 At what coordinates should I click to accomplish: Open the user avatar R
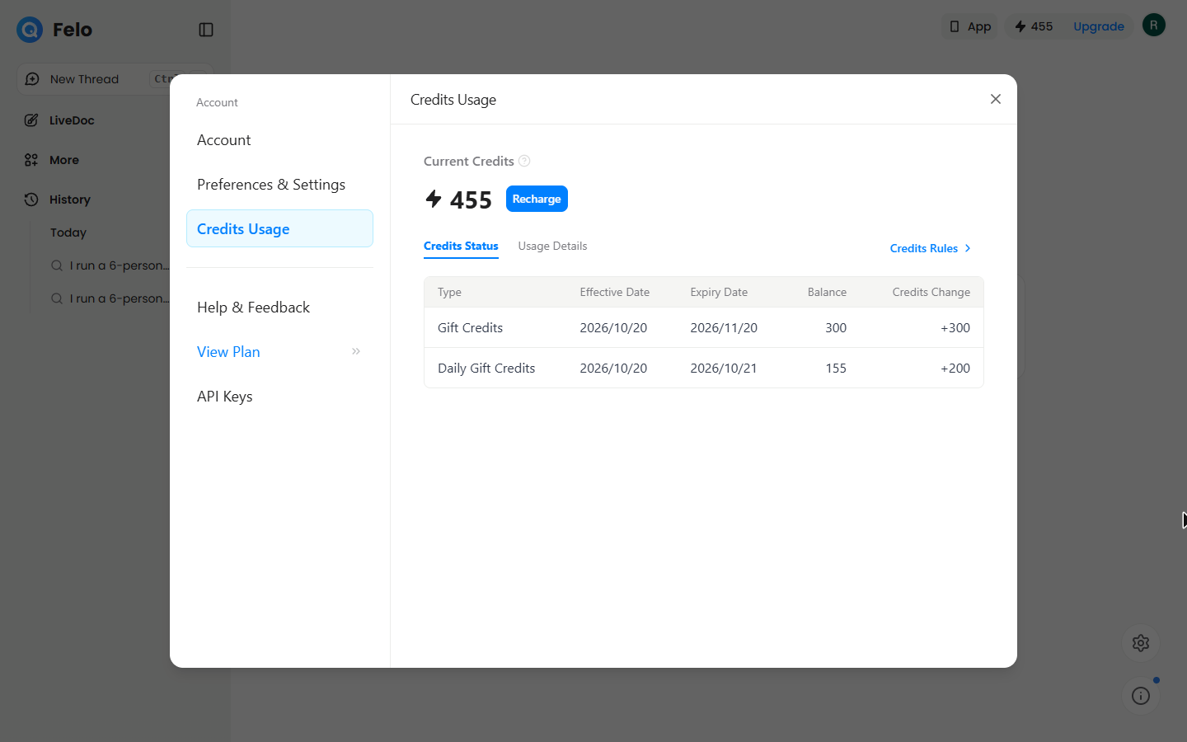(1154, 25)
